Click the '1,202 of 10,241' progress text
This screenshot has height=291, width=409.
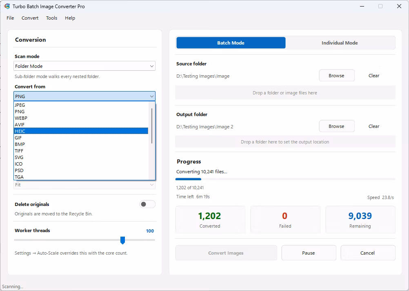[190, 188]
